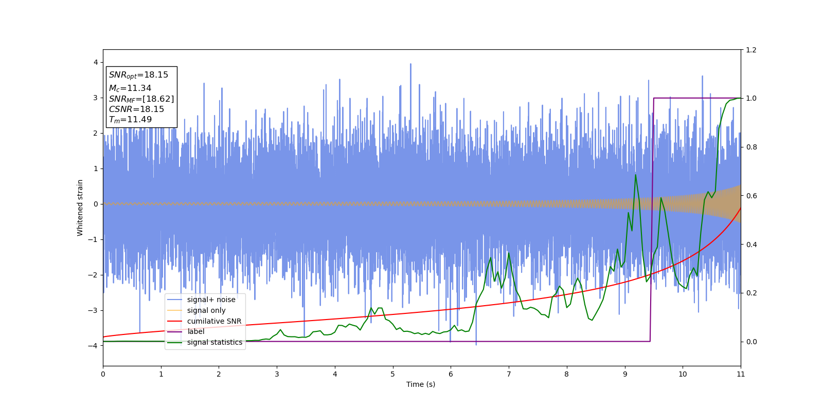Click the Mc=11.34 annotation text
This screenshot has height=411, width=823.
130,88
